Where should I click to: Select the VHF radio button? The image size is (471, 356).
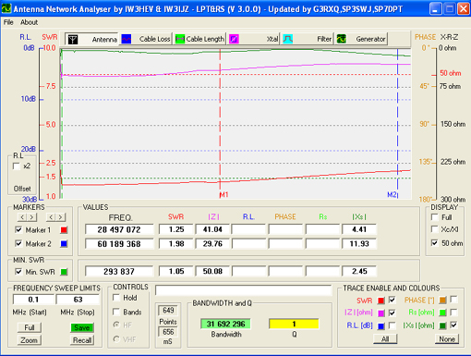click(116, 339)
